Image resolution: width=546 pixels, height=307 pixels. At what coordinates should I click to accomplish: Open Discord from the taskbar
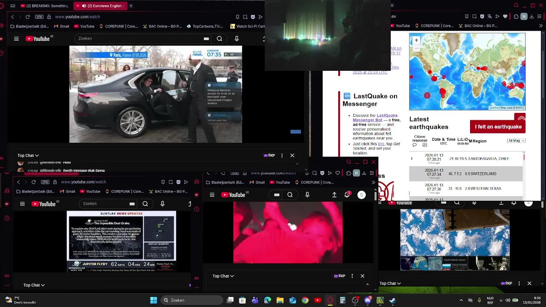click(368, 300)
